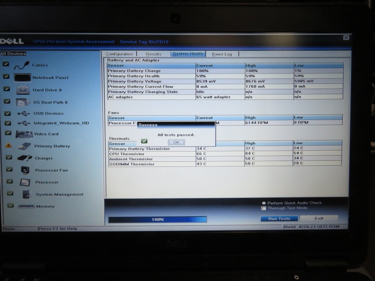Select the System Health tab

pyautogui.click(x=188, y=54)
